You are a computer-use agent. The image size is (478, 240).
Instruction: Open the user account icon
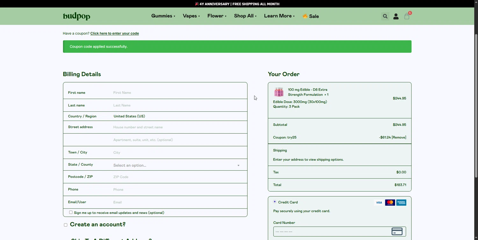tap(396, 16)
